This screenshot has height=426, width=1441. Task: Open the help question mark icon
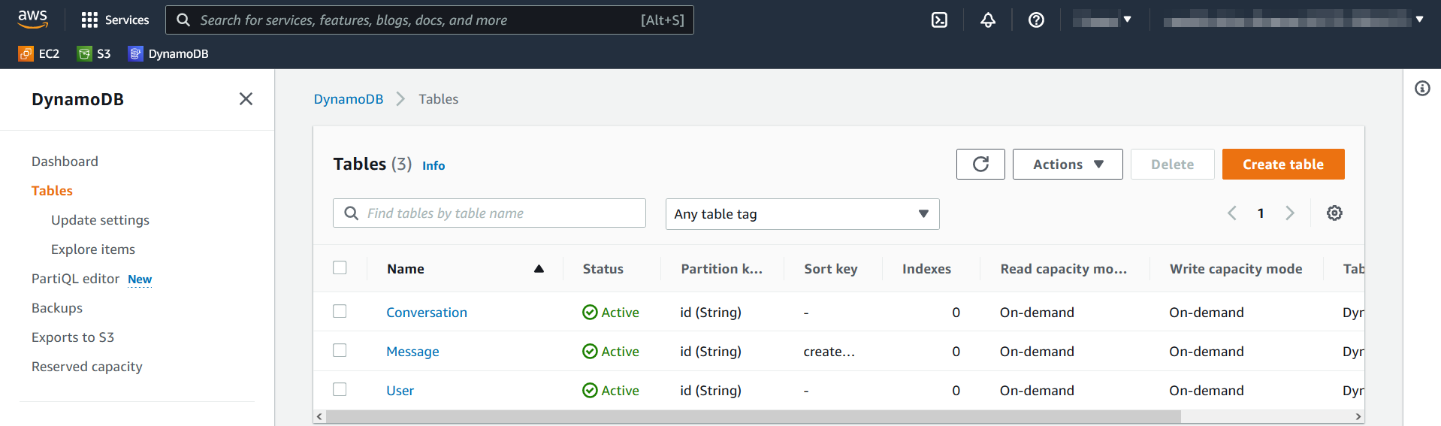(x=1036, y=20)
